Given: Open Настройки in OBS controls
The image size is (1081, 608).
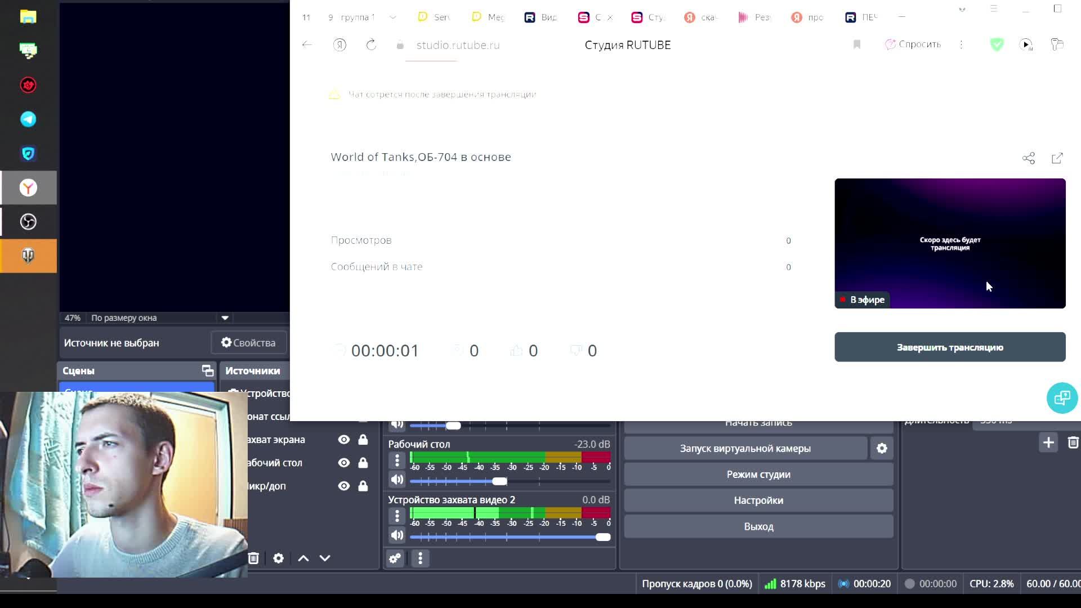Looking at the screenshot, I should pos(758,500).
